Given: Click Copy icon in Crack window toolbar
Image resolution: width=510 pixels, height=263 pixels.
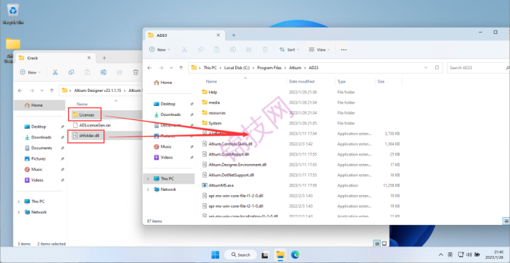Looking at the screenshot, I should (72, 72).
